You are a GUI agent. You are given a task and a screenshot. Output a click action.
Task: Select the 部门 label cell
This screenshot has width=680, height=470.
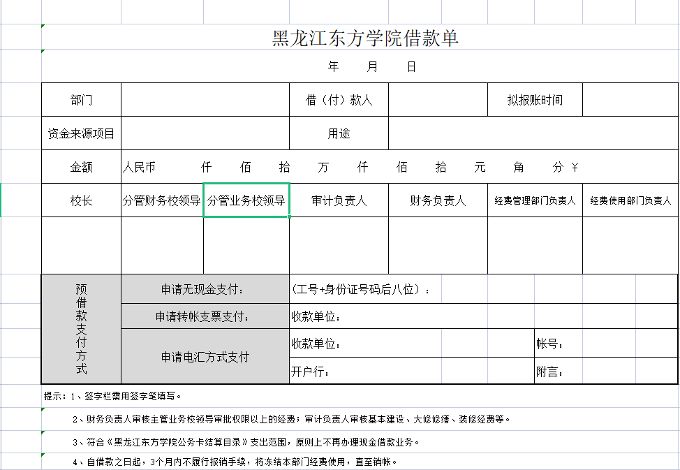click(x=81, y=100)
